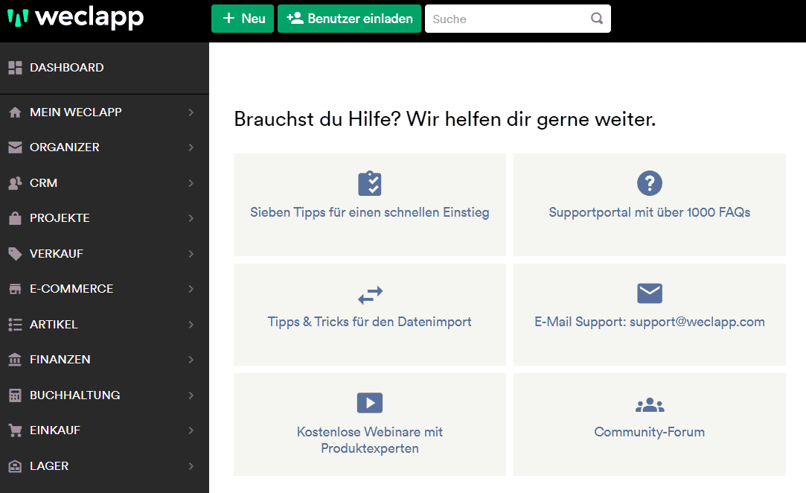Viewport: 806px width, 493px height.
Task: Expand Organizer submenu arrow
Action: [x=191, y=147]
